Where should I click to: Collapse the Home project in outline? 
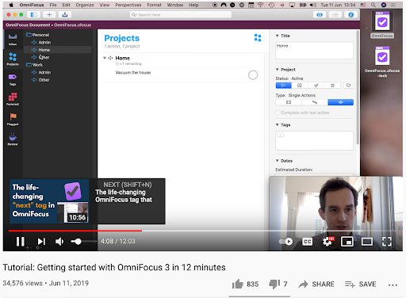click(105, 58)
